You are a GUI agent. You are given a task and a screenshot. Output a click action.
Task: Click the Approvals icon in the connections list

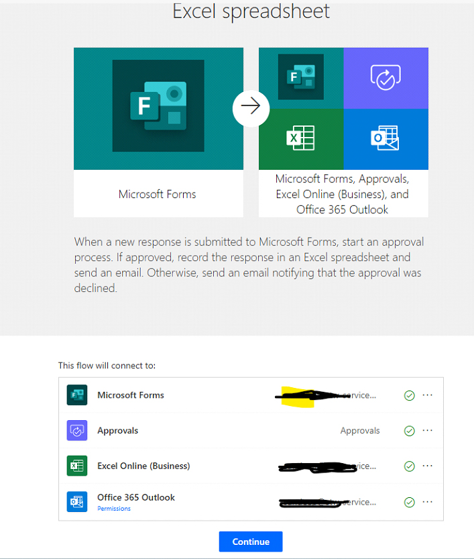click(77, 431)
